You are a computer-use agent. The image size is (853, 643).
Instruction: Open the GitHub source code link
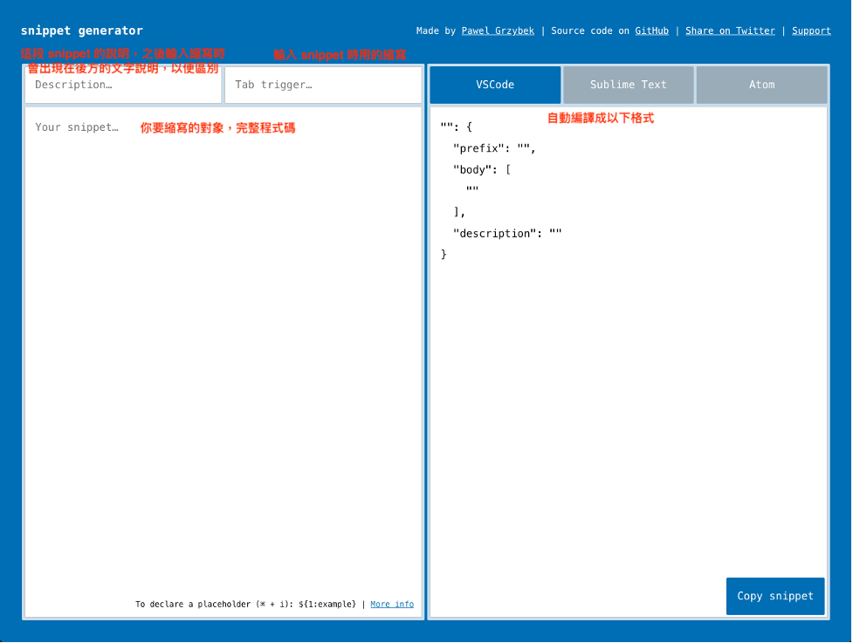(651, 30)
